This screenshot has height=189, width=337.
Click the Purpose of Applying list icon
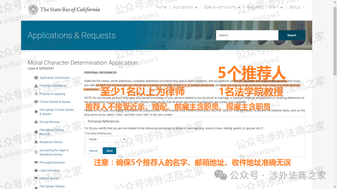pyautogui.click(x=36, y=94)
